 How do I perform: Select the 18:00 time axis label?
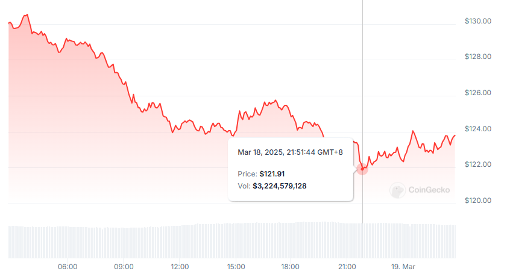(x=291, y=267)
